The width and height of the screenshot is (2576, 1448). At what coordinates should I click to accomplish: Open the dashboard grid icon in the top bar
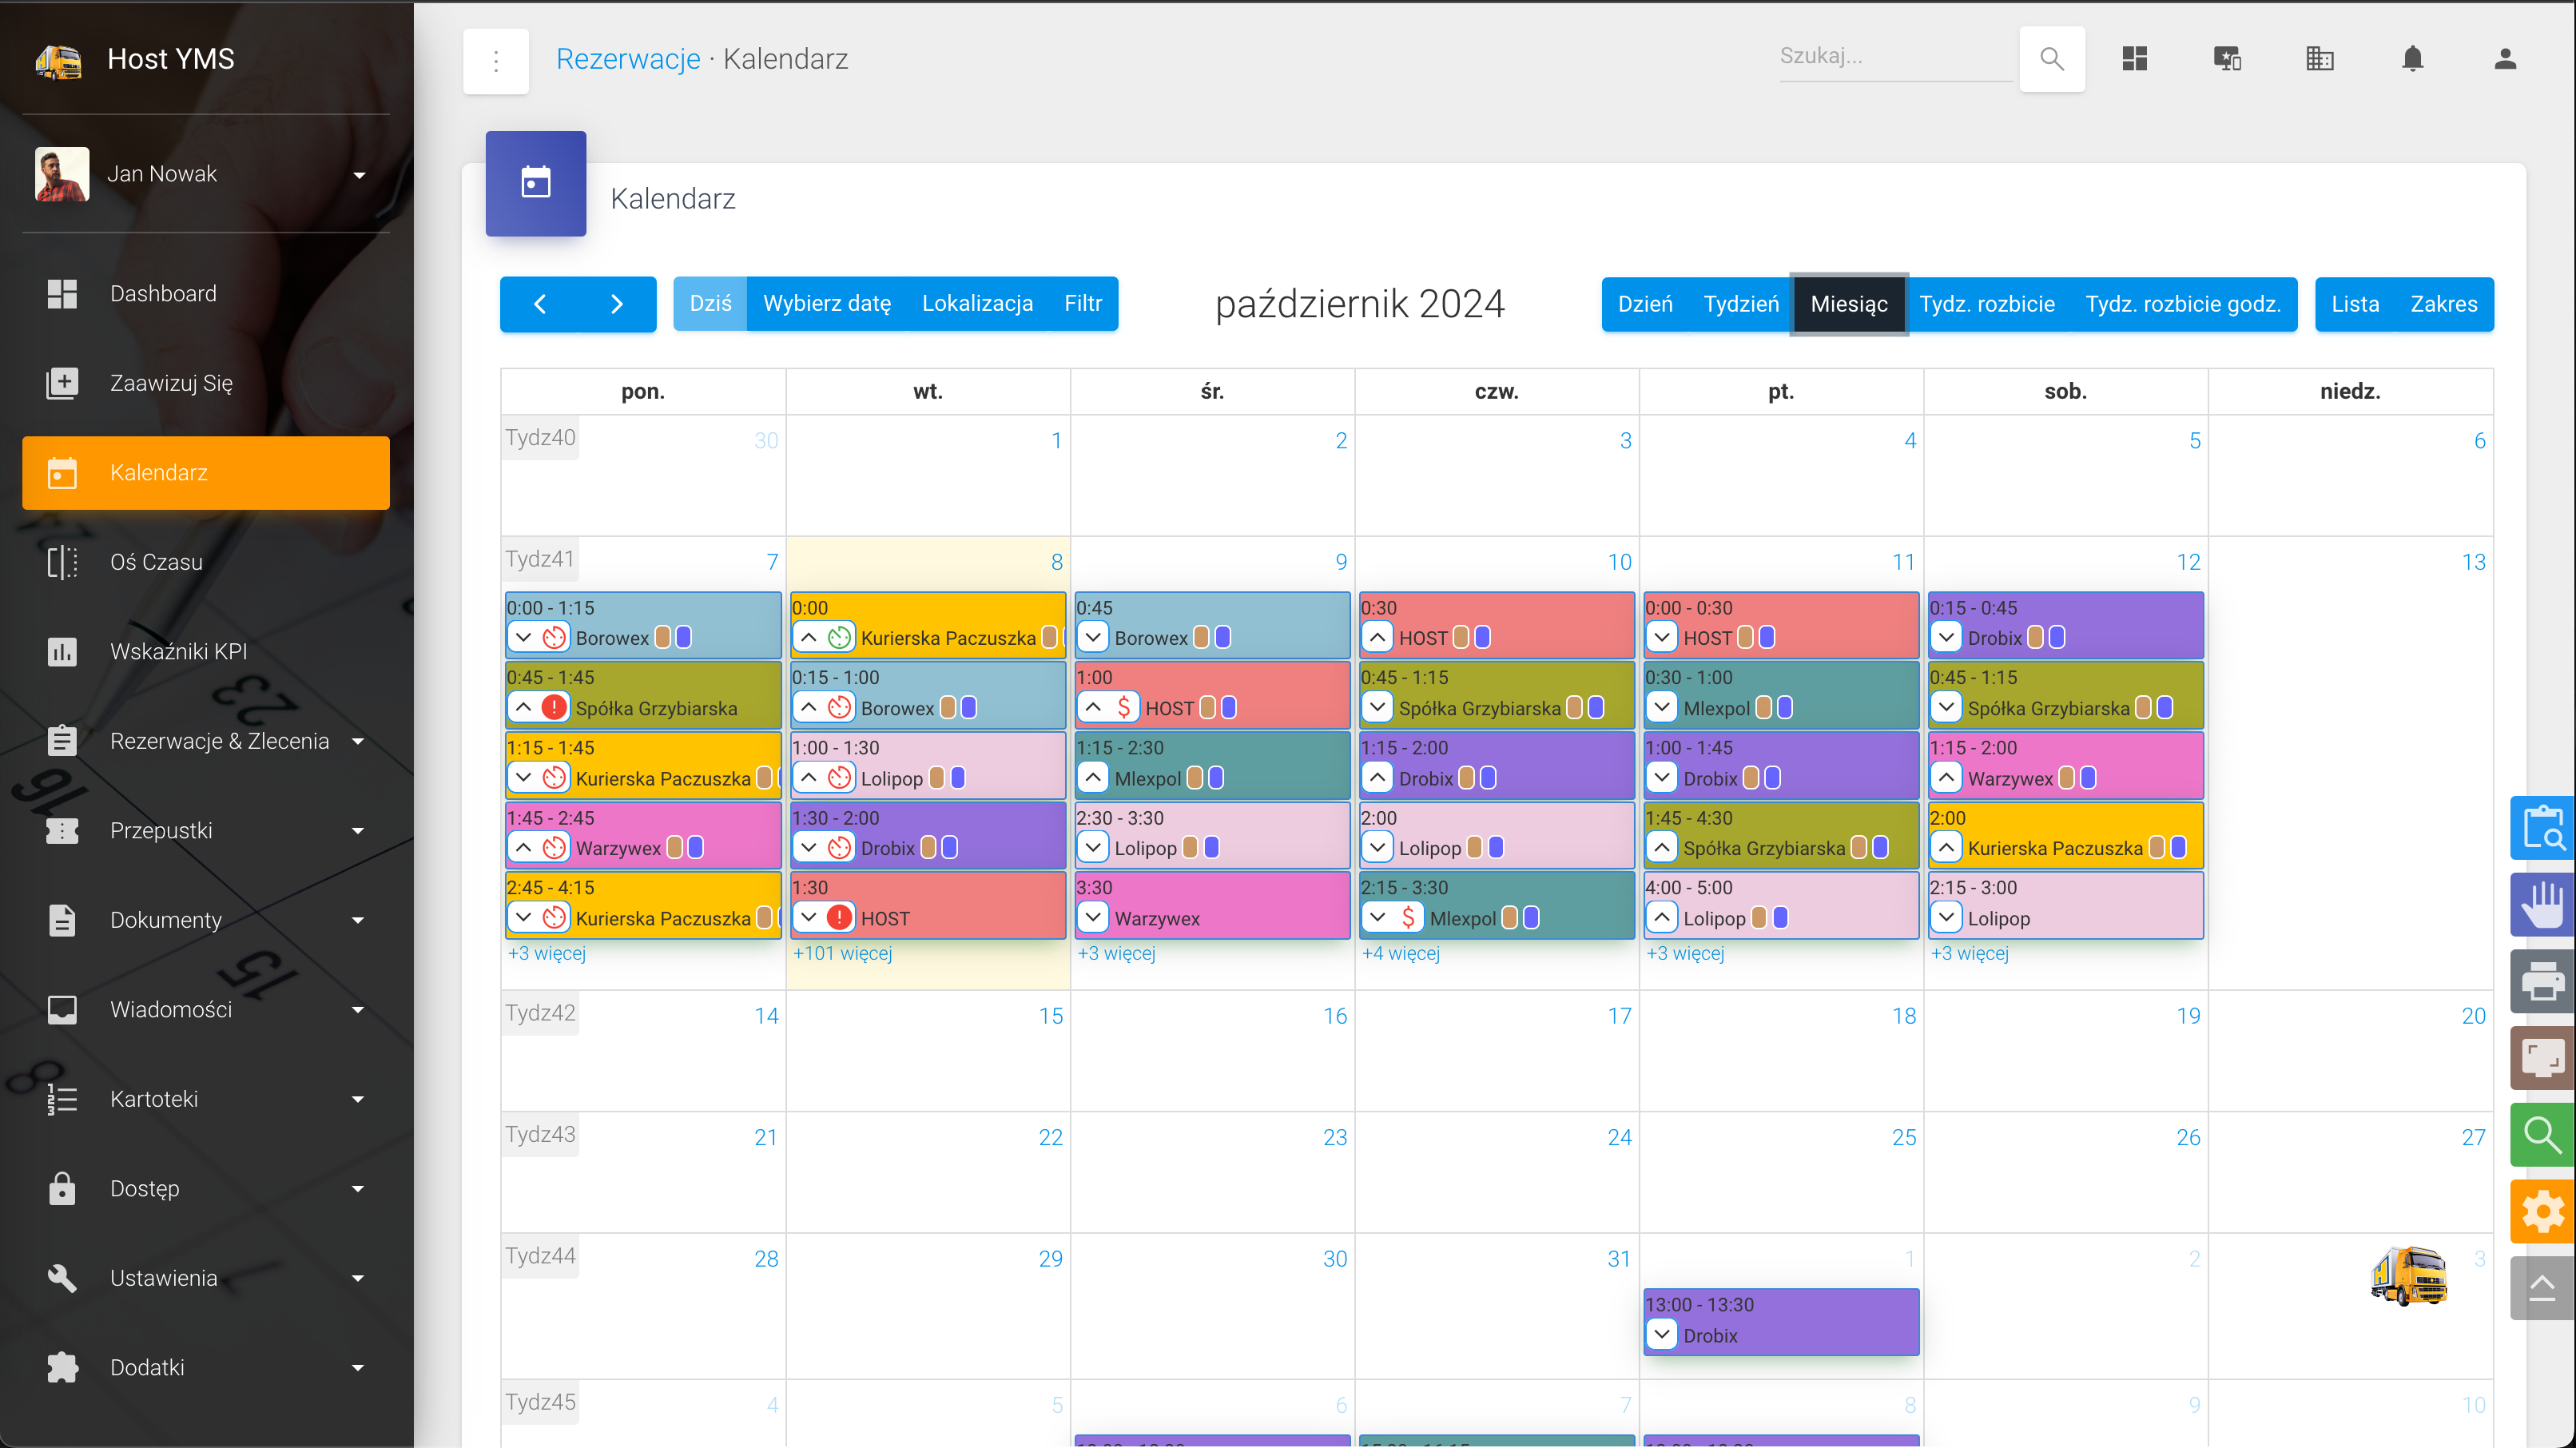pyautogui.click(x=2134, y=59)
